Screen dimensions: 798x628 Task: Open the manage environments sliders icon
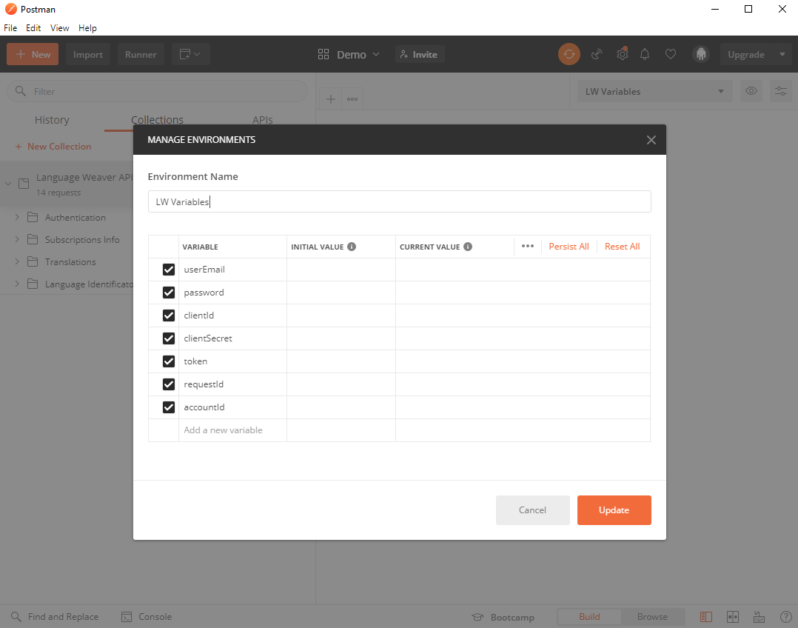[781, 91]
